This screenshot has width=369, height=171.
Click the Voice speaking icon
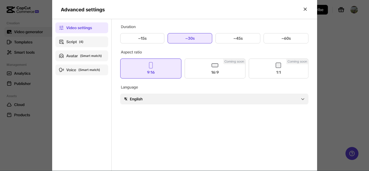[x=61, y=70]
